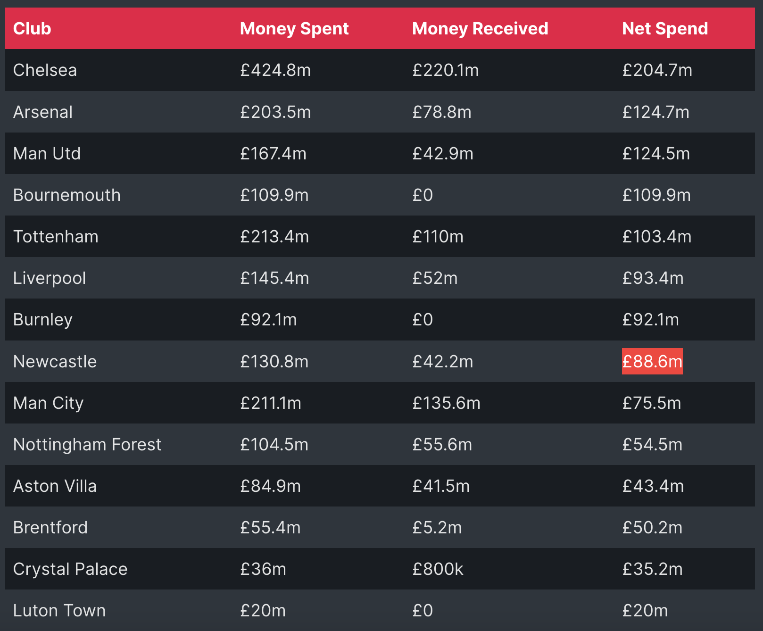Viewport: 763px width, 631px height.
Task: Click the Nottingham Forest club name
Action: tap(87, 445)
